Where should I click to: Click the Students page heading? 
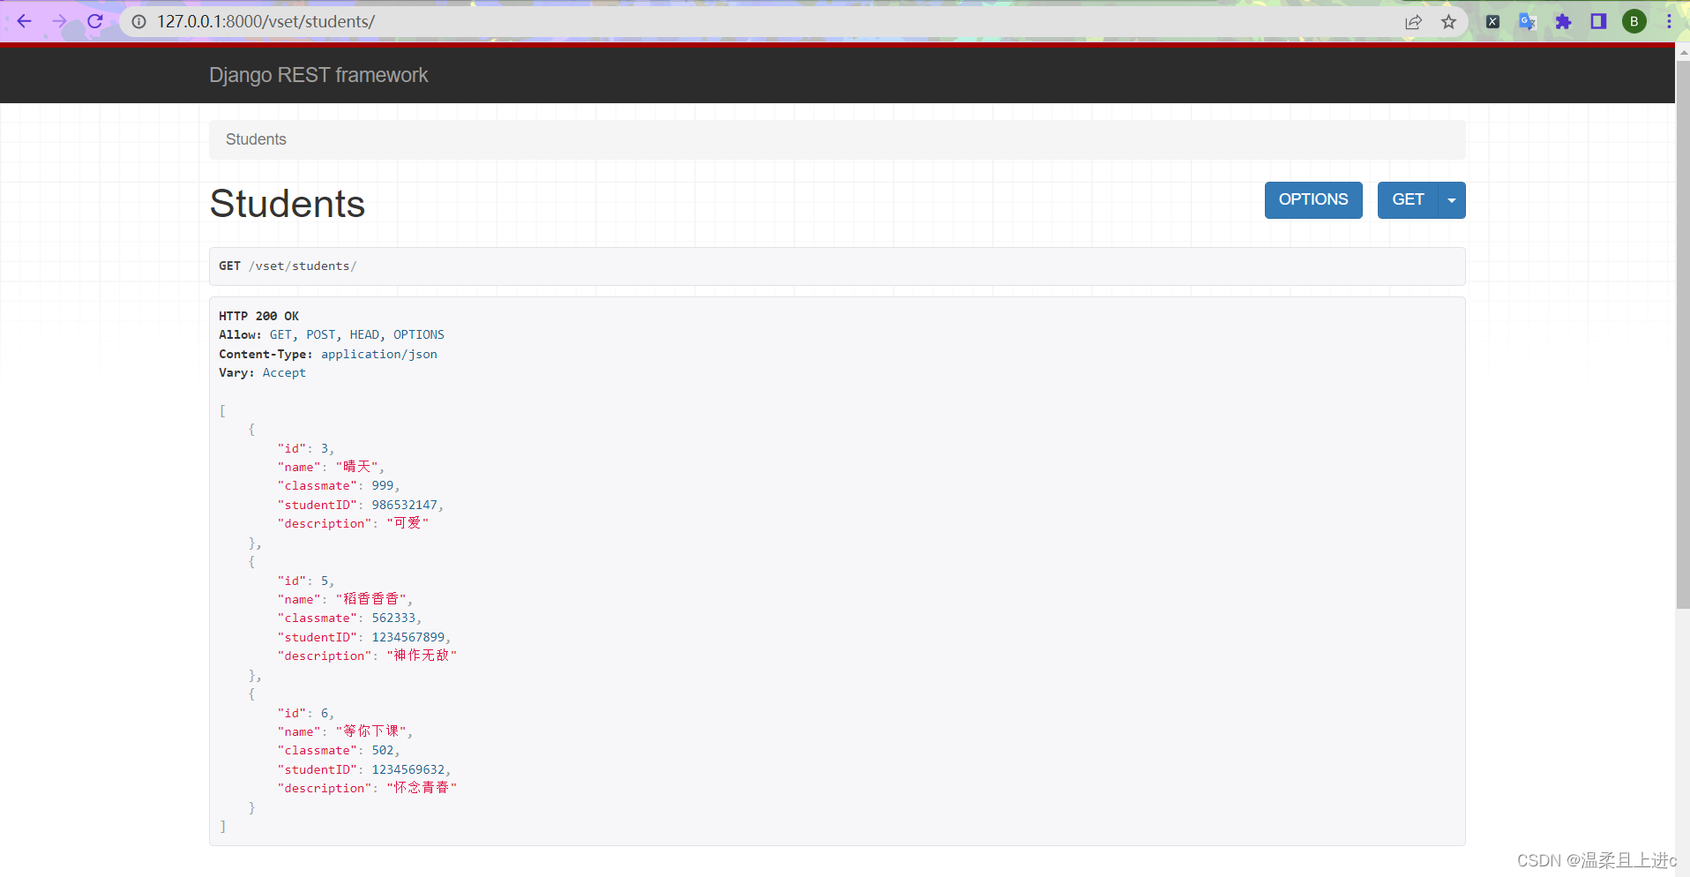288,204
